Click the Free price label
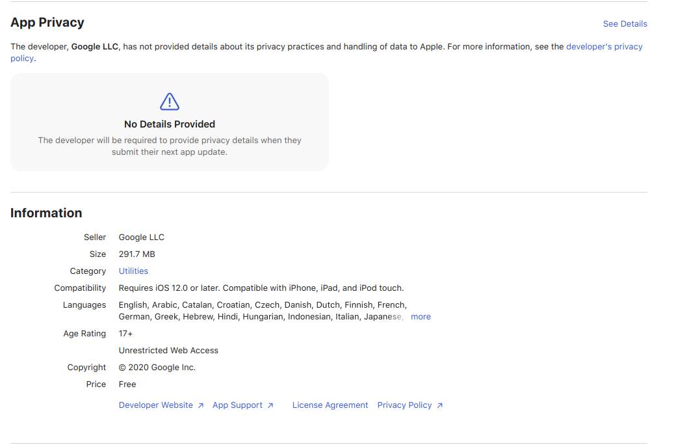Screen dimensions: 689x445 pos(127,384)
